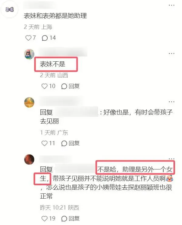The width and height of the screenshot is (182, 225).
Task: Open more options for the '表妹不是' reply
Action: 171,53
